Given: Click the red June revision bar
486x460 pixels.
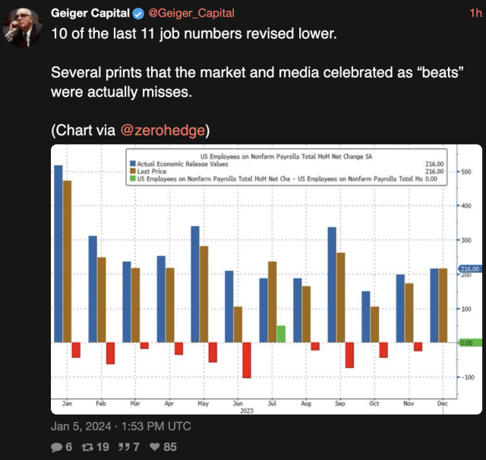Looking at the screenshot, I should pyautogui.click(x=247, y=360).
